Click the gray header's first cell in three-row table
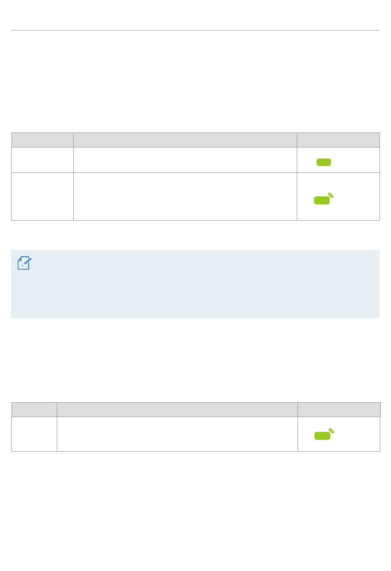Viewport: 391px width, 571px height. [x=42, y=140]
